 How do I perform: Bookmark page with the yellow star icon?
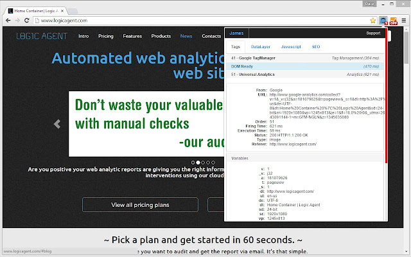[x=372, y=21]
